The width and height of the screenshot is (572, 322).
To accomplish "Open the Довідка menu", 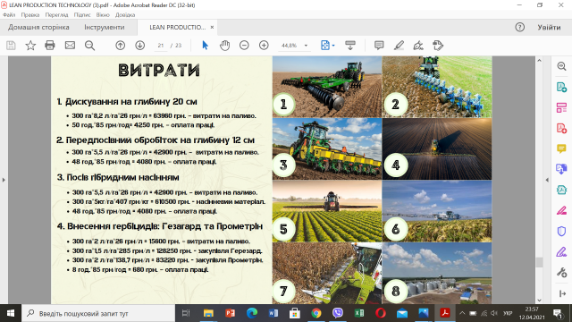I will tap(125, 15).
